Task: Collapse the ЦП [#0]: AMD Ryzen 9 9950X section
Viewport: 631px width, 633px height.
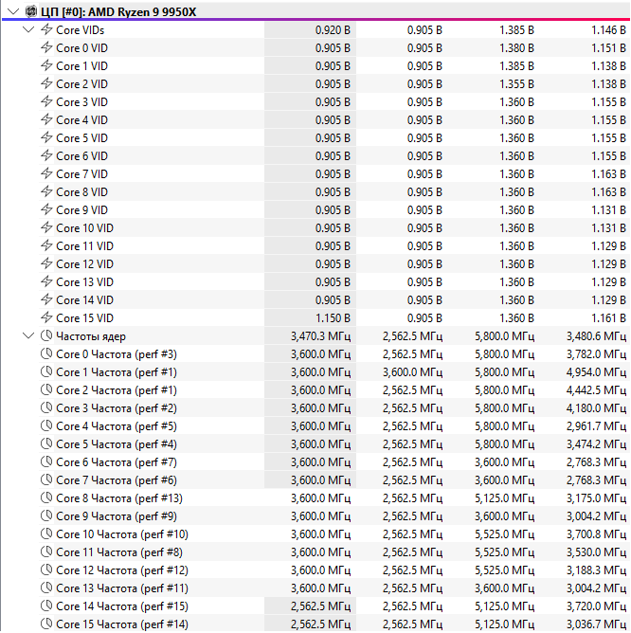Action: [x=13, y=11]
